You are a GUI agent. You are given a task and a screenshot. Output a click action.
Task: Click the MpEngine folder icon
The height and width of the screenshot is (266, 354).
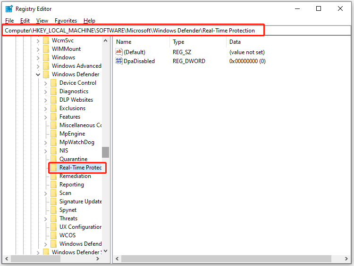pyautogui.click(x=53, y=134)
